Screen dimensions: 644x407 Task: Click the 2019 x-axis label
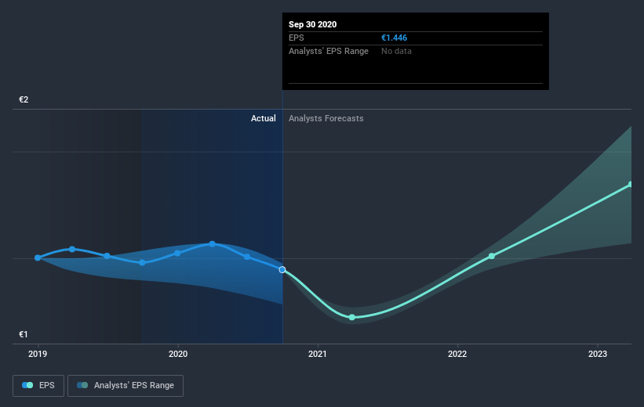[x=38, y=354]
